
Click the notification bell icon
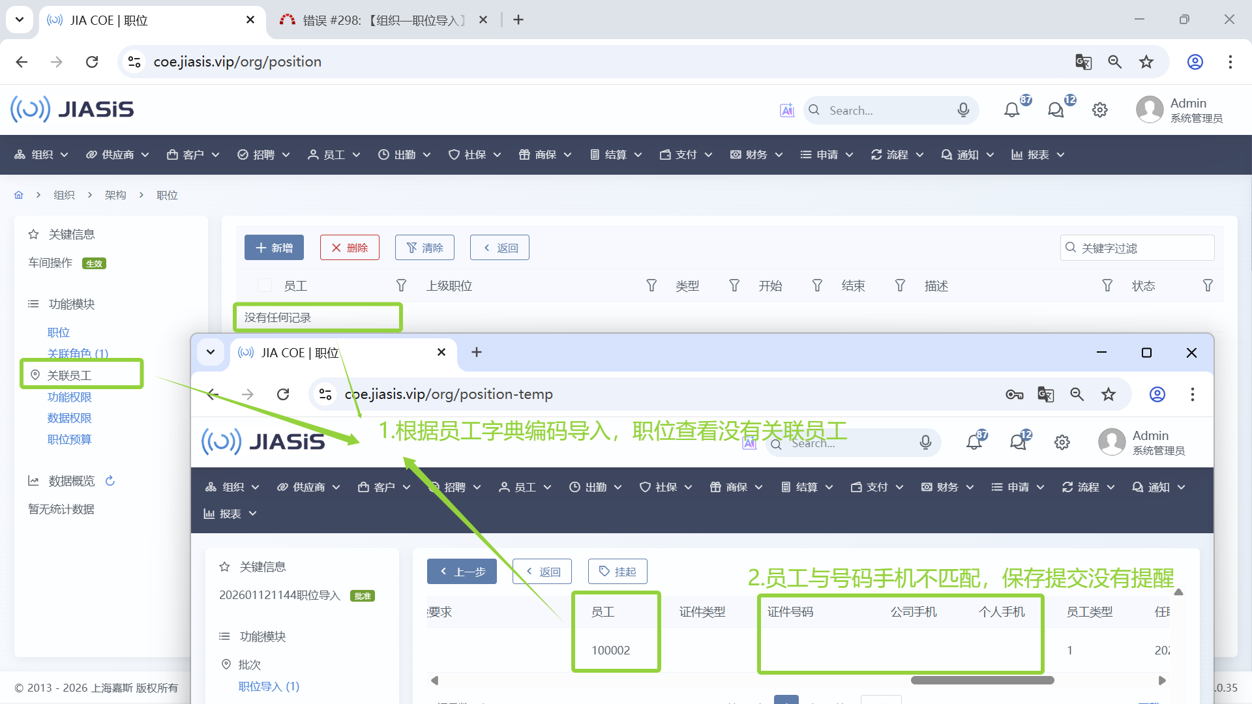point(1011,110)
